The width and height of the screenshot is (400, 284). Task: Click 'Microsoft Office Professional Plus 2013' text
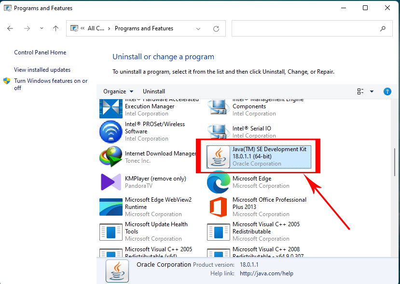coord(269,203)
